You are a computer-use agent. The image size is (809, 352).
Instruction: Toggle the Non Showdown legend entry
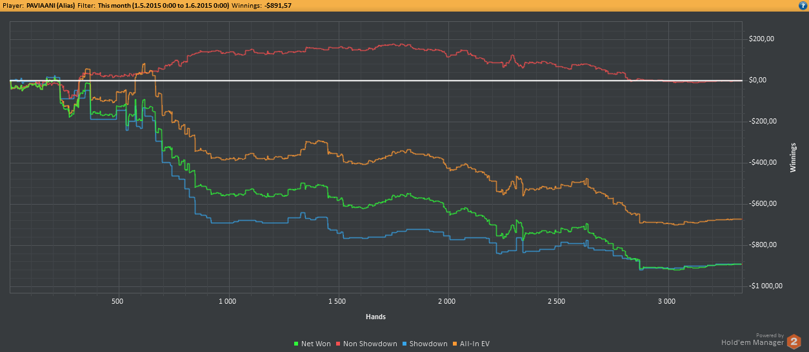point(366,344)
